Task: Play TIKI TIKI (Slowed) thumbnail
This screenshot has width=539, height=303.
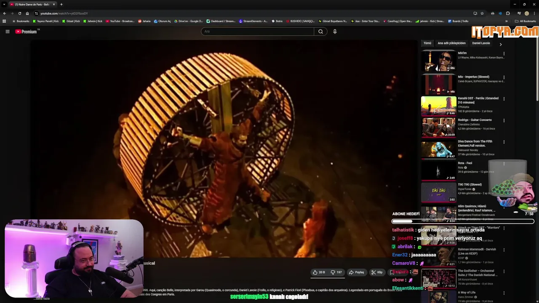Action: coord(438,192)
